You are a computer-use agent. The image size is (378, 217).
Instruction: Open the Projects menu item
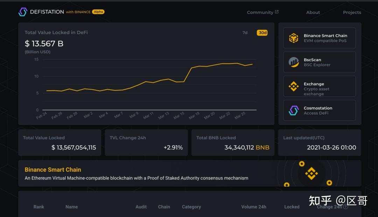(x=352, y=12)
